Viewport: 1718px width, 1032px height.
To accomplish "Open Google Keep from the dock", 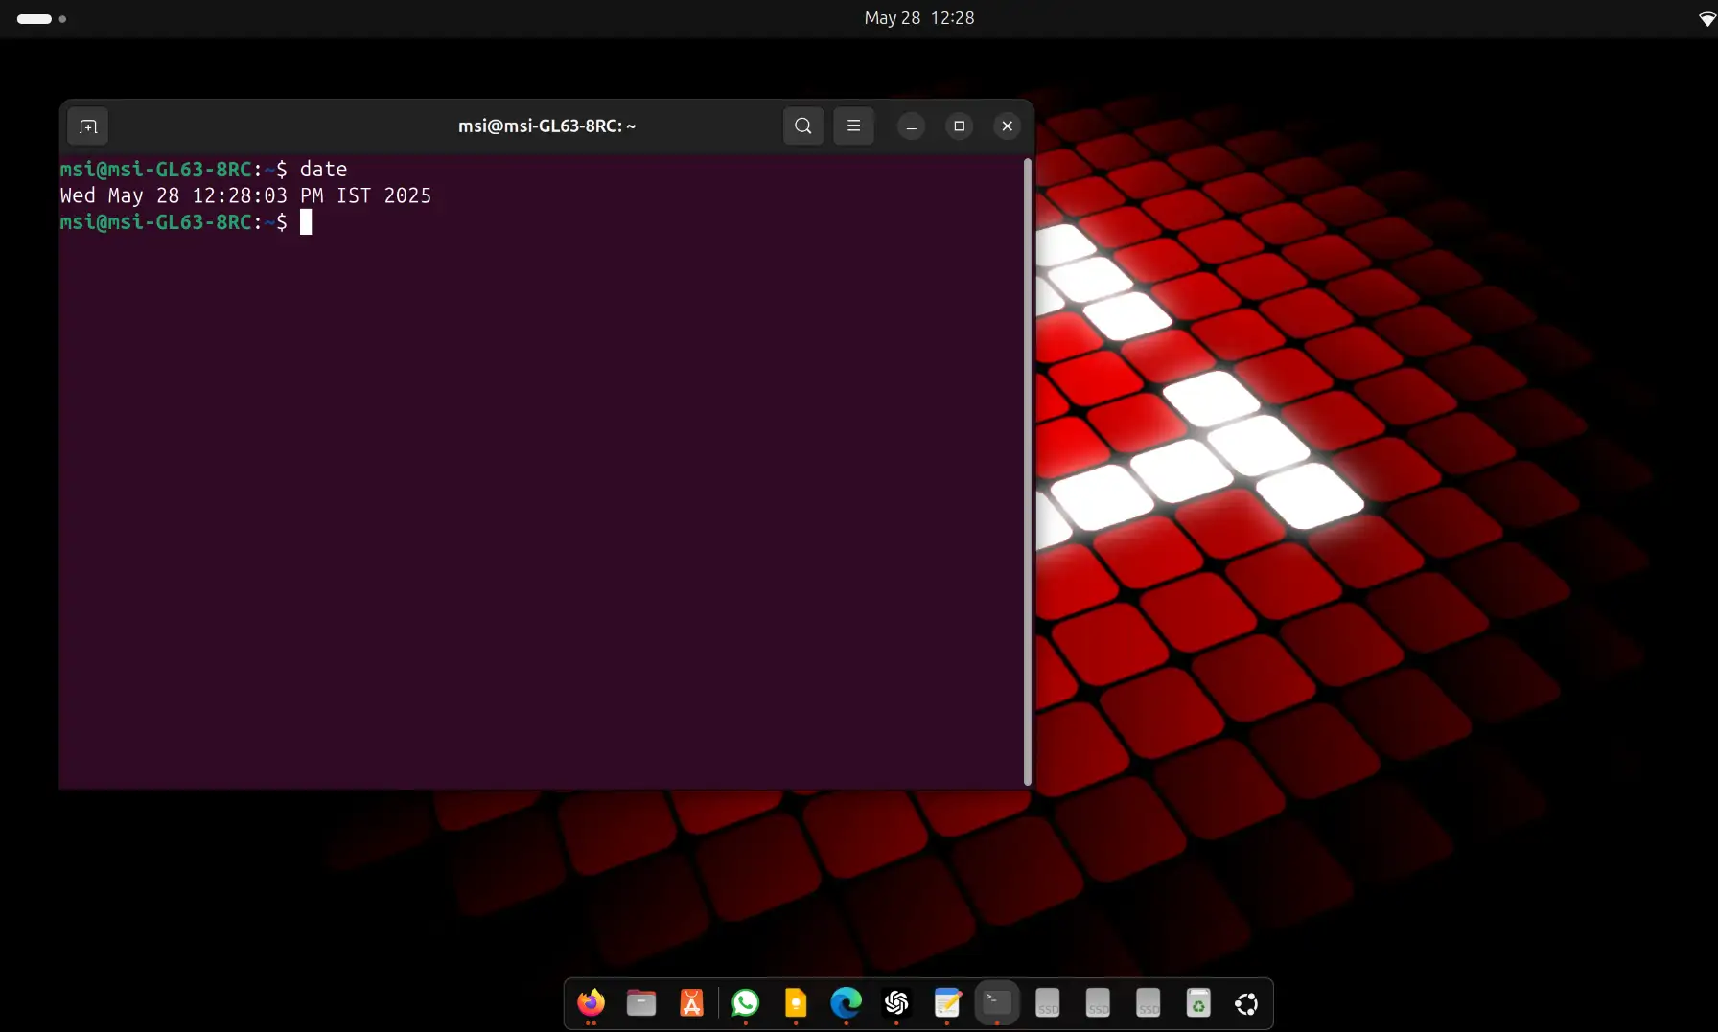I will coord(796,1003).
